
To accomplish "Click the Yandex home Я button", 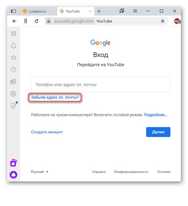I will pyautogui.click(x=25, y=21).
